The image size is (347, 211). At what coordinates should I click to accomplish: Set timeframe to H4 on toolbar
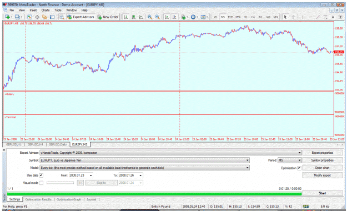[x=253, y=17]
